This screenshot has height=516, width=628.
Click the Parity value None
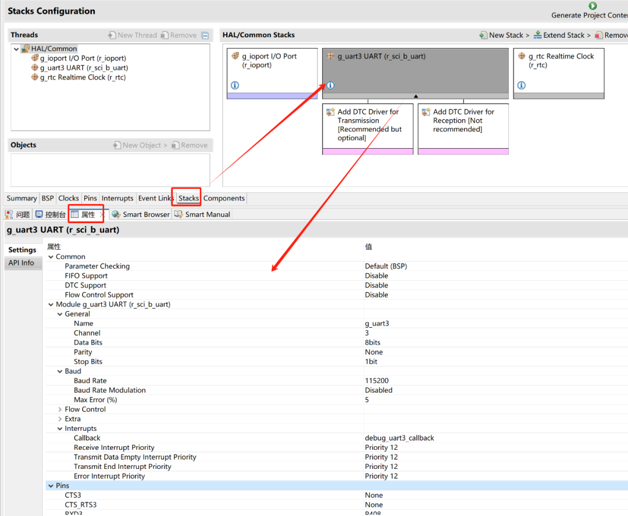(374, 352)
